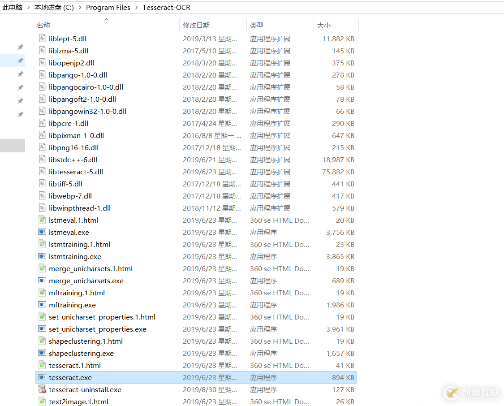Click the 3,961 KB size value
This screenshot has height=406, width=504.
(340, 329)
